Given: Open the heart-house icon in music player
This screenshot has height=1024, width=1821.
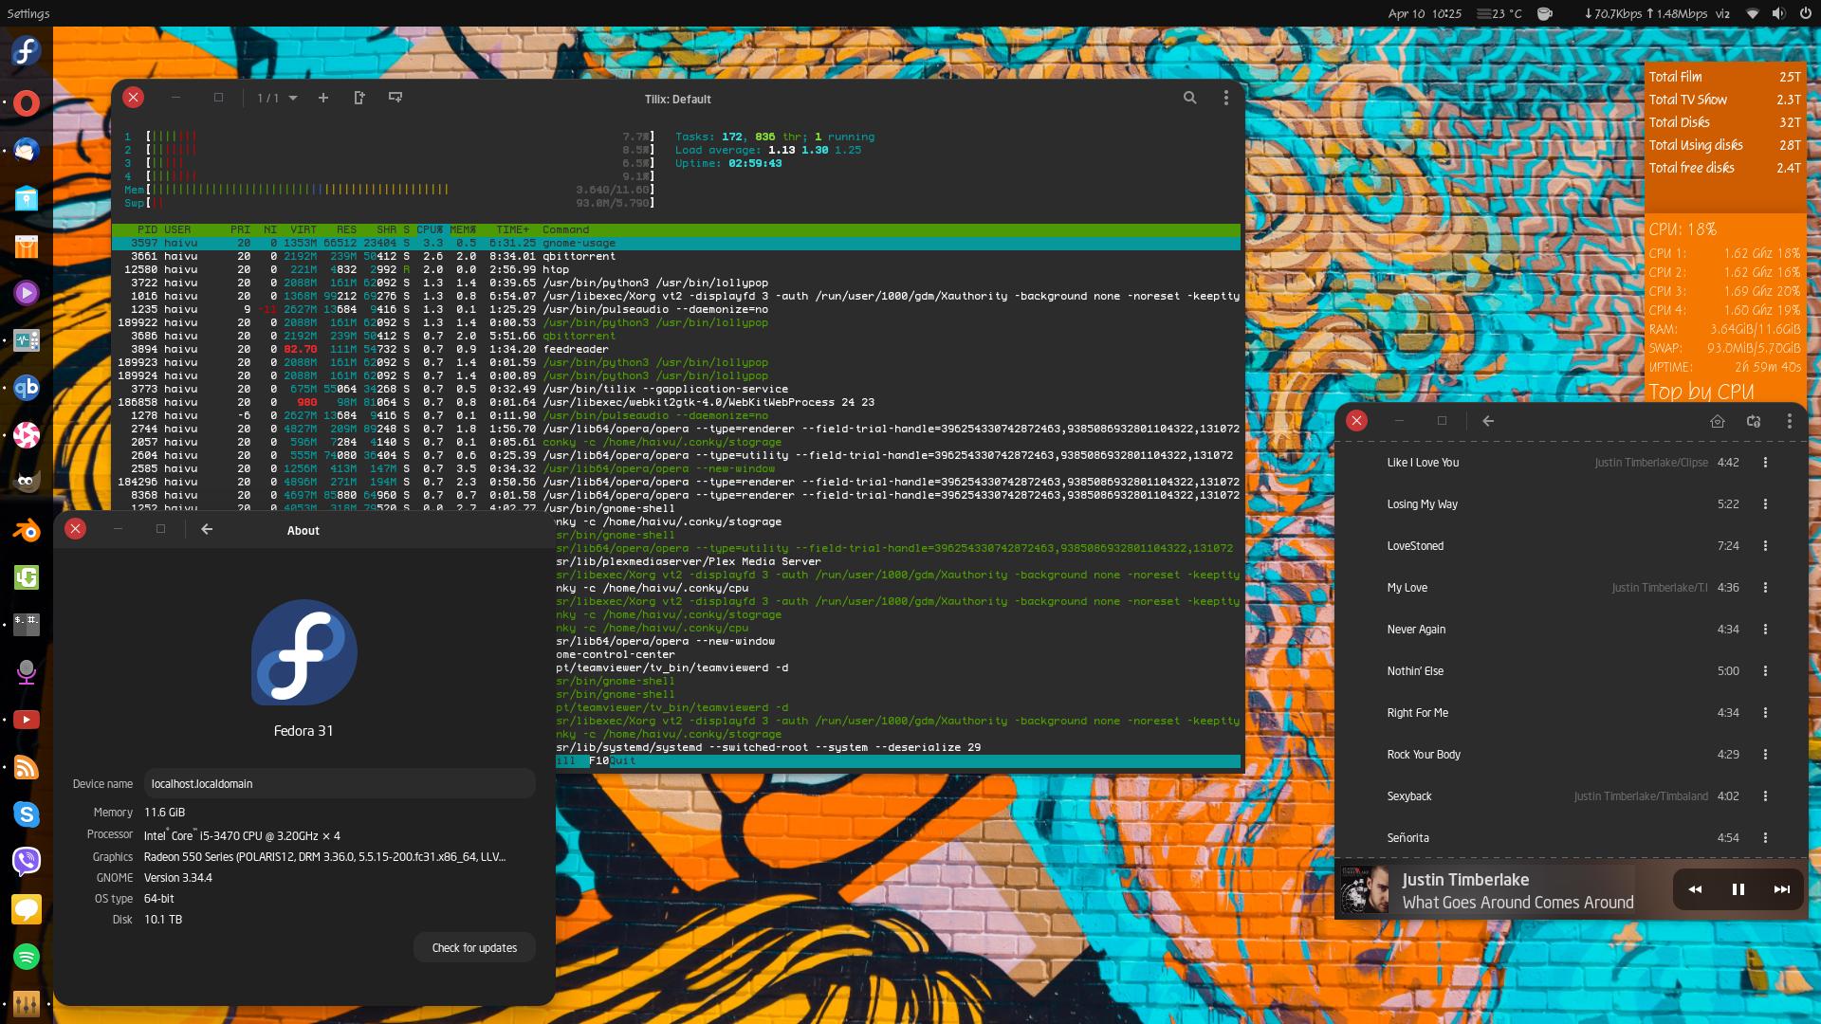Looking at the screenshot, I should click(1718, 421).
